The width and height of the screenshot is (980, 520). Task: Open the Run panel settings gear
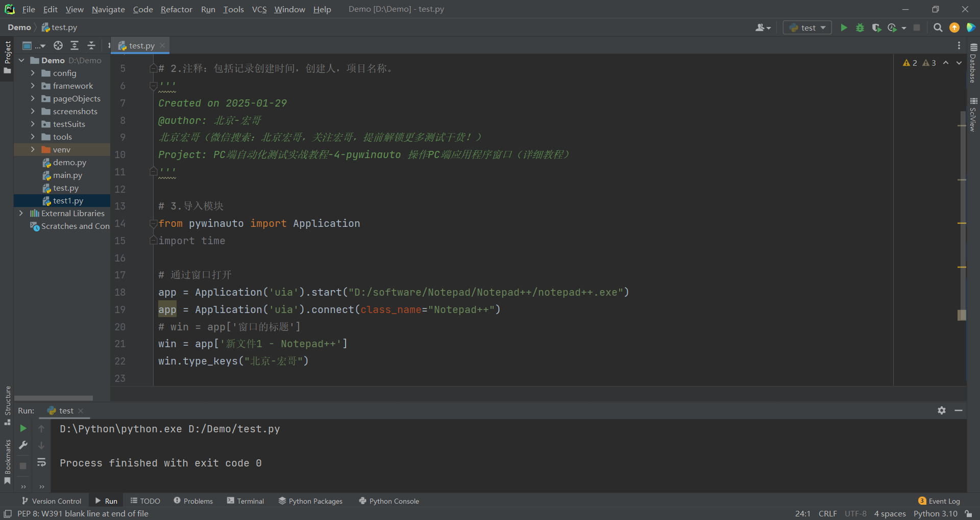click(x=942, y=410)
